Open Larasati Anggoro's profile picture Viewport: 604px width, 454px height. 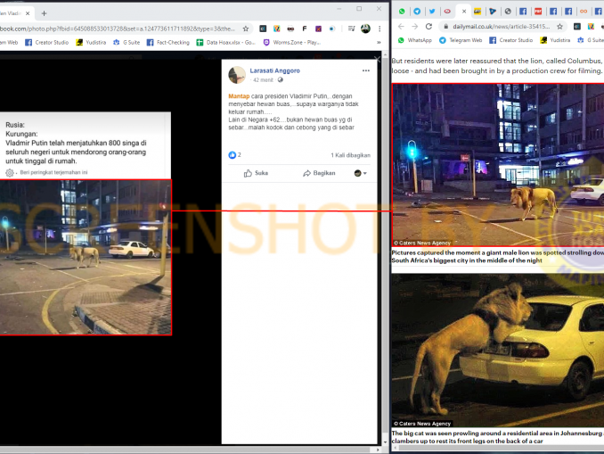coord(237,75)
